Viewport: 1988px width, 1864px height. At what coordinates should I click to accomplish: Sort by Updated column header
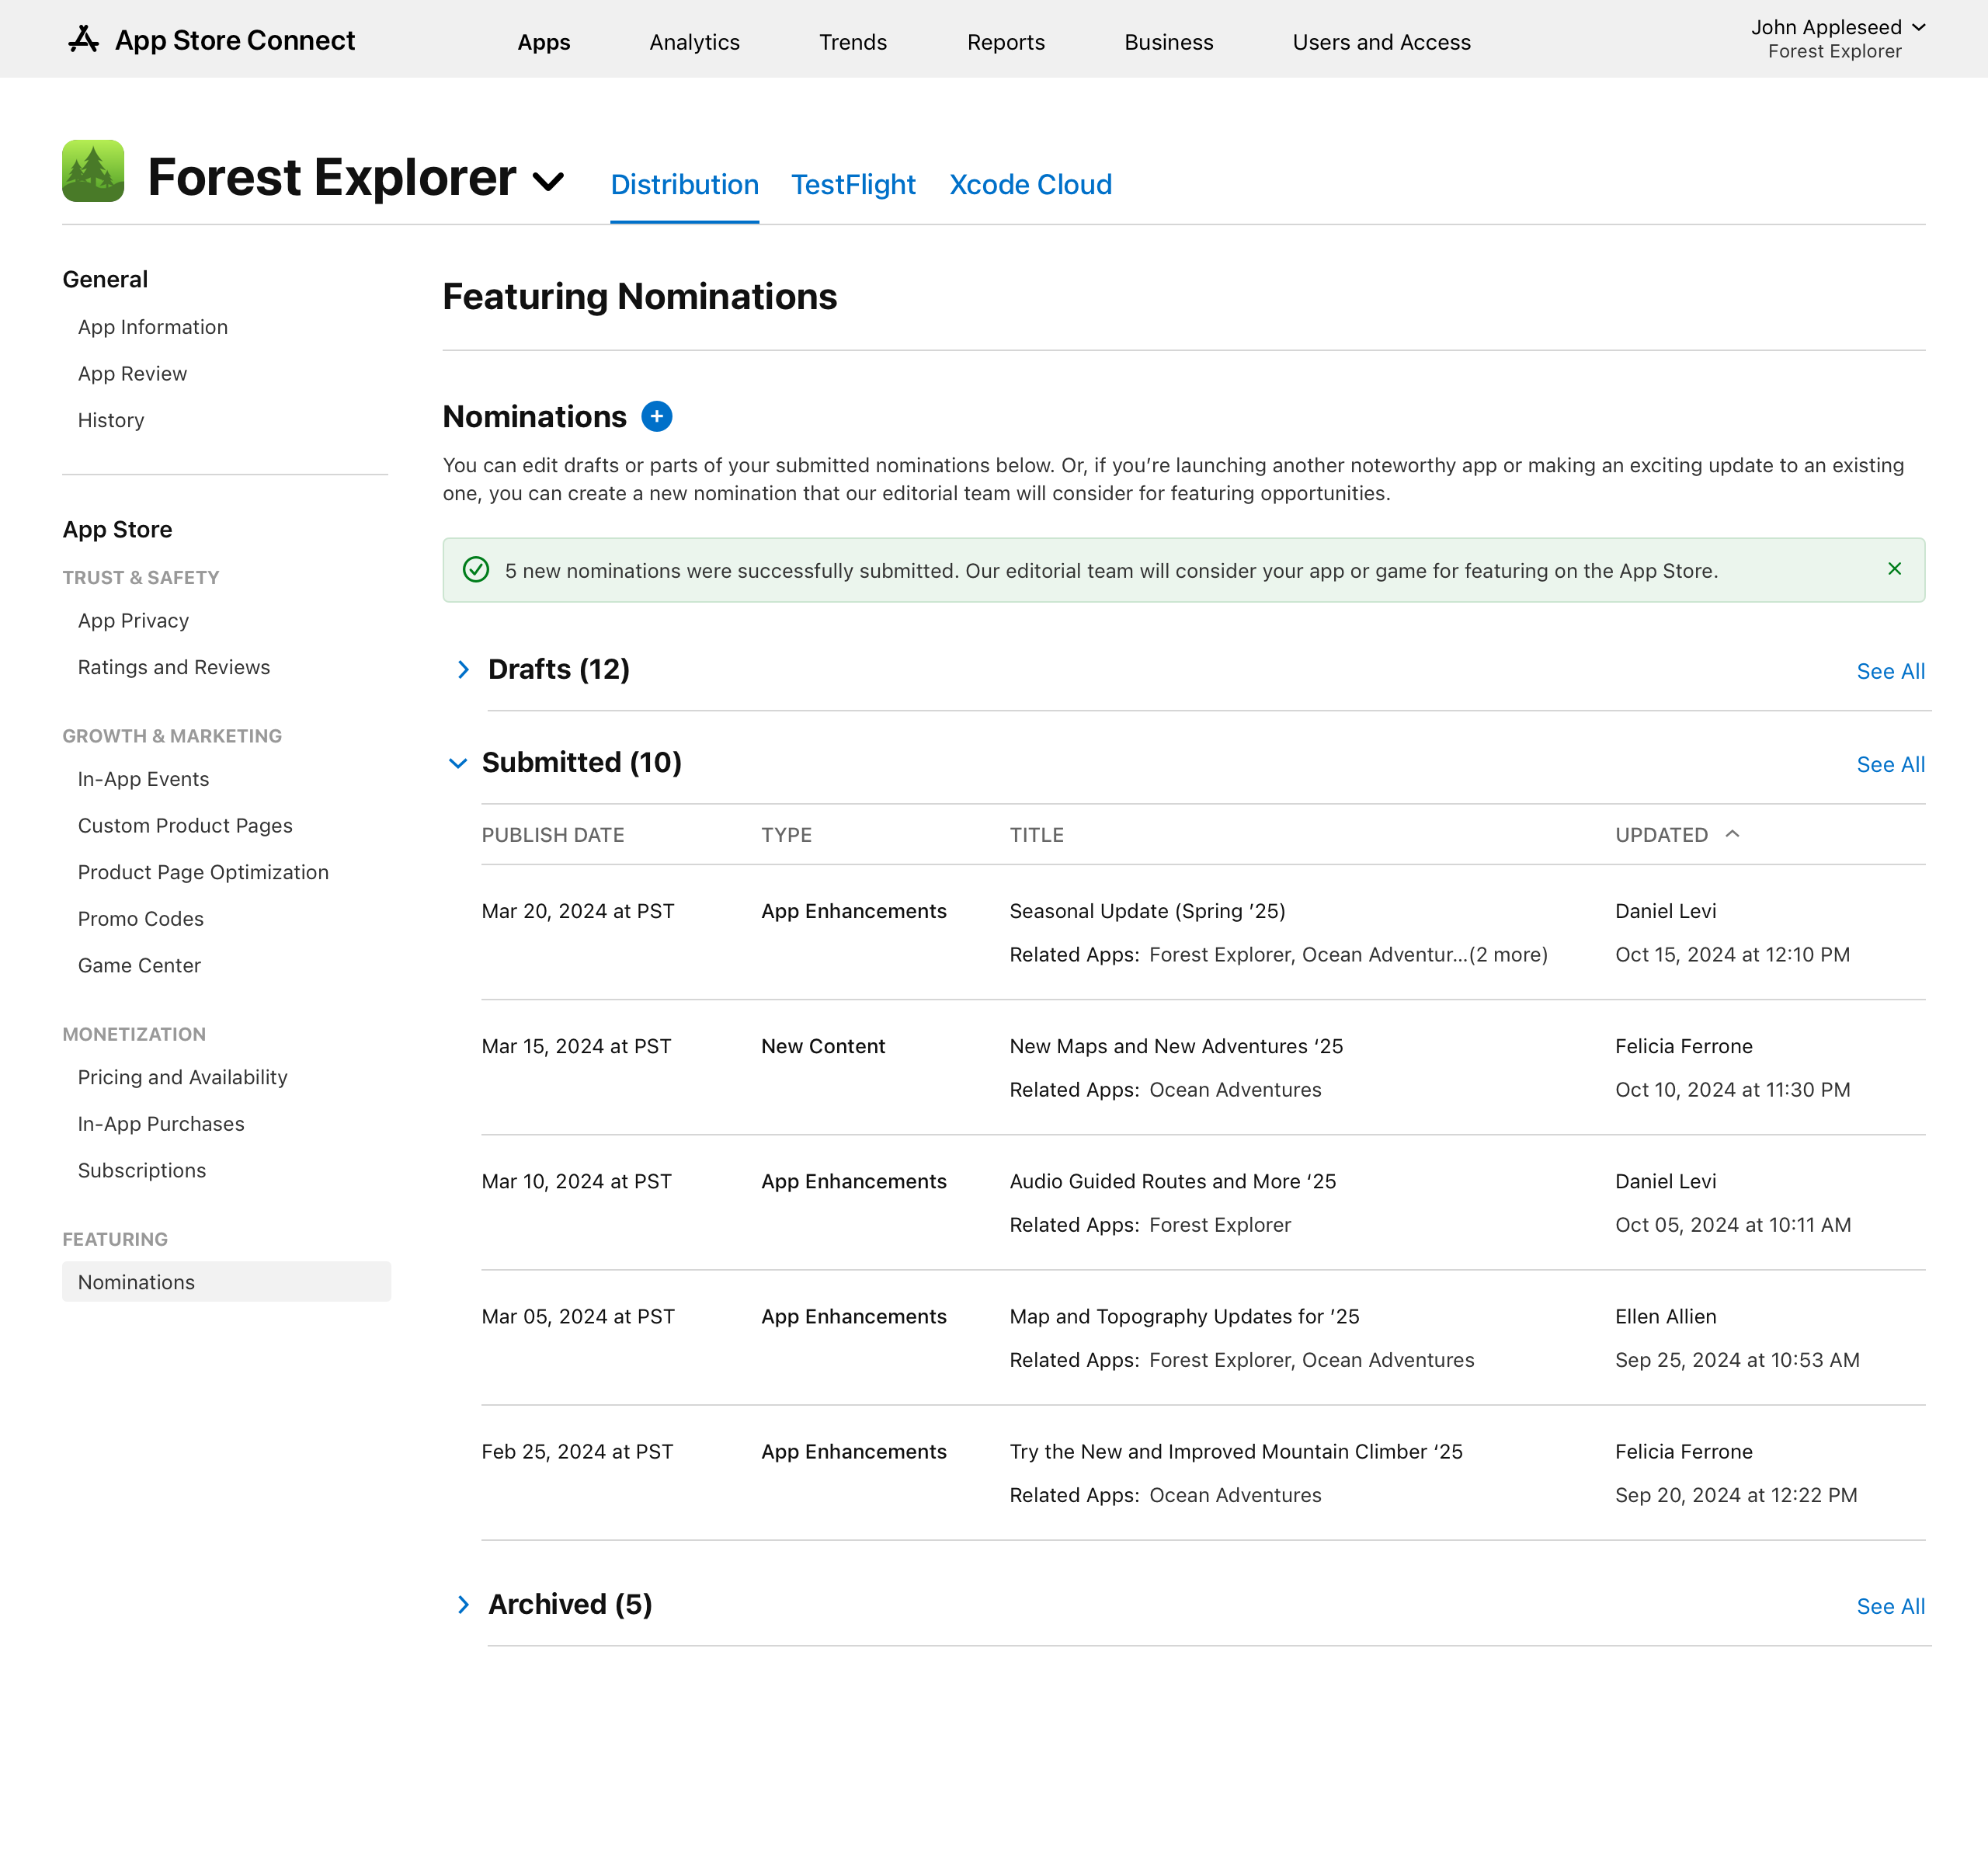point(1674,834)
